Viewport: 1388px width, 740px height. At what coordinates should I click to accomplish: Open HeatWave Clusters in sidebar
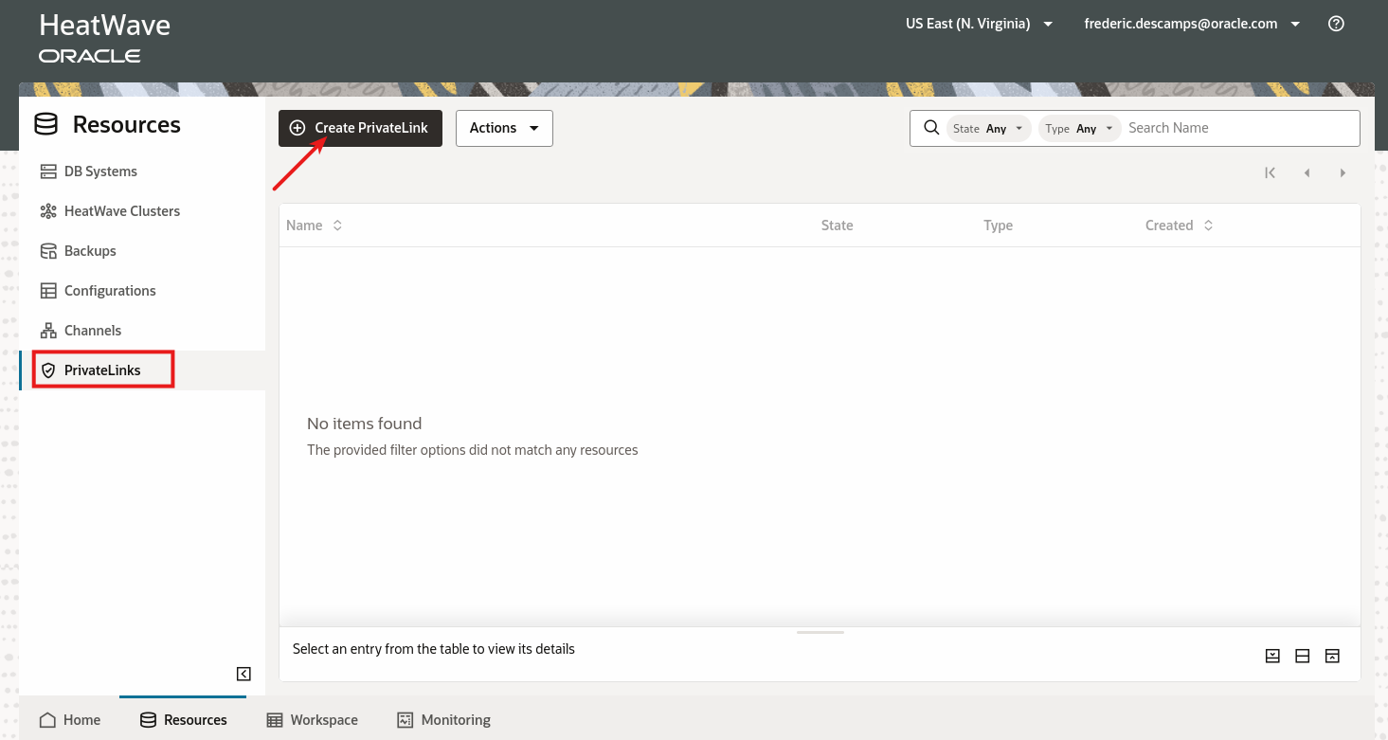coord(142,211)
